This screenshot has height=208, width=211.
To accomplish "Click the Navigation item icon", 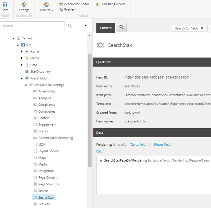I will (35, 171).
